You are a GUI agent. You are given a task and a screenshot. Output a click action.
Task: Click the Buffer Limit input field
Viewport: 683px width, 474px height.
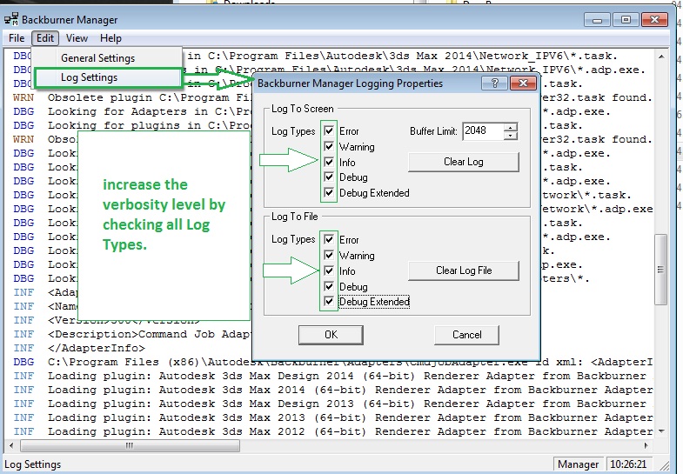483,130
